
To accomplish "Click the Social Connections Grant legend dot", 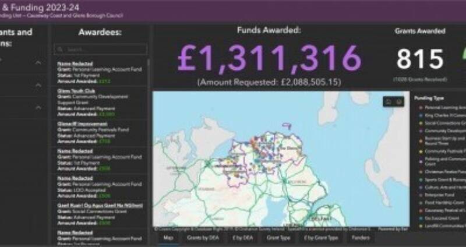I will 419,123.
